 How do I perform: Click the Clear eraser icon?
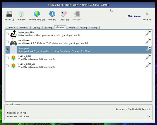click(x=64, y=14)
